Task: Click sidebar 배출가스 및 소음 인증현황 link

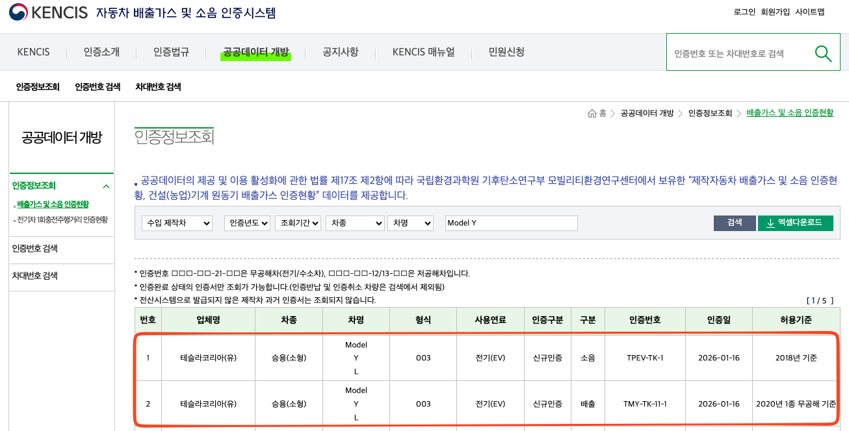Action: click(53, 204)
